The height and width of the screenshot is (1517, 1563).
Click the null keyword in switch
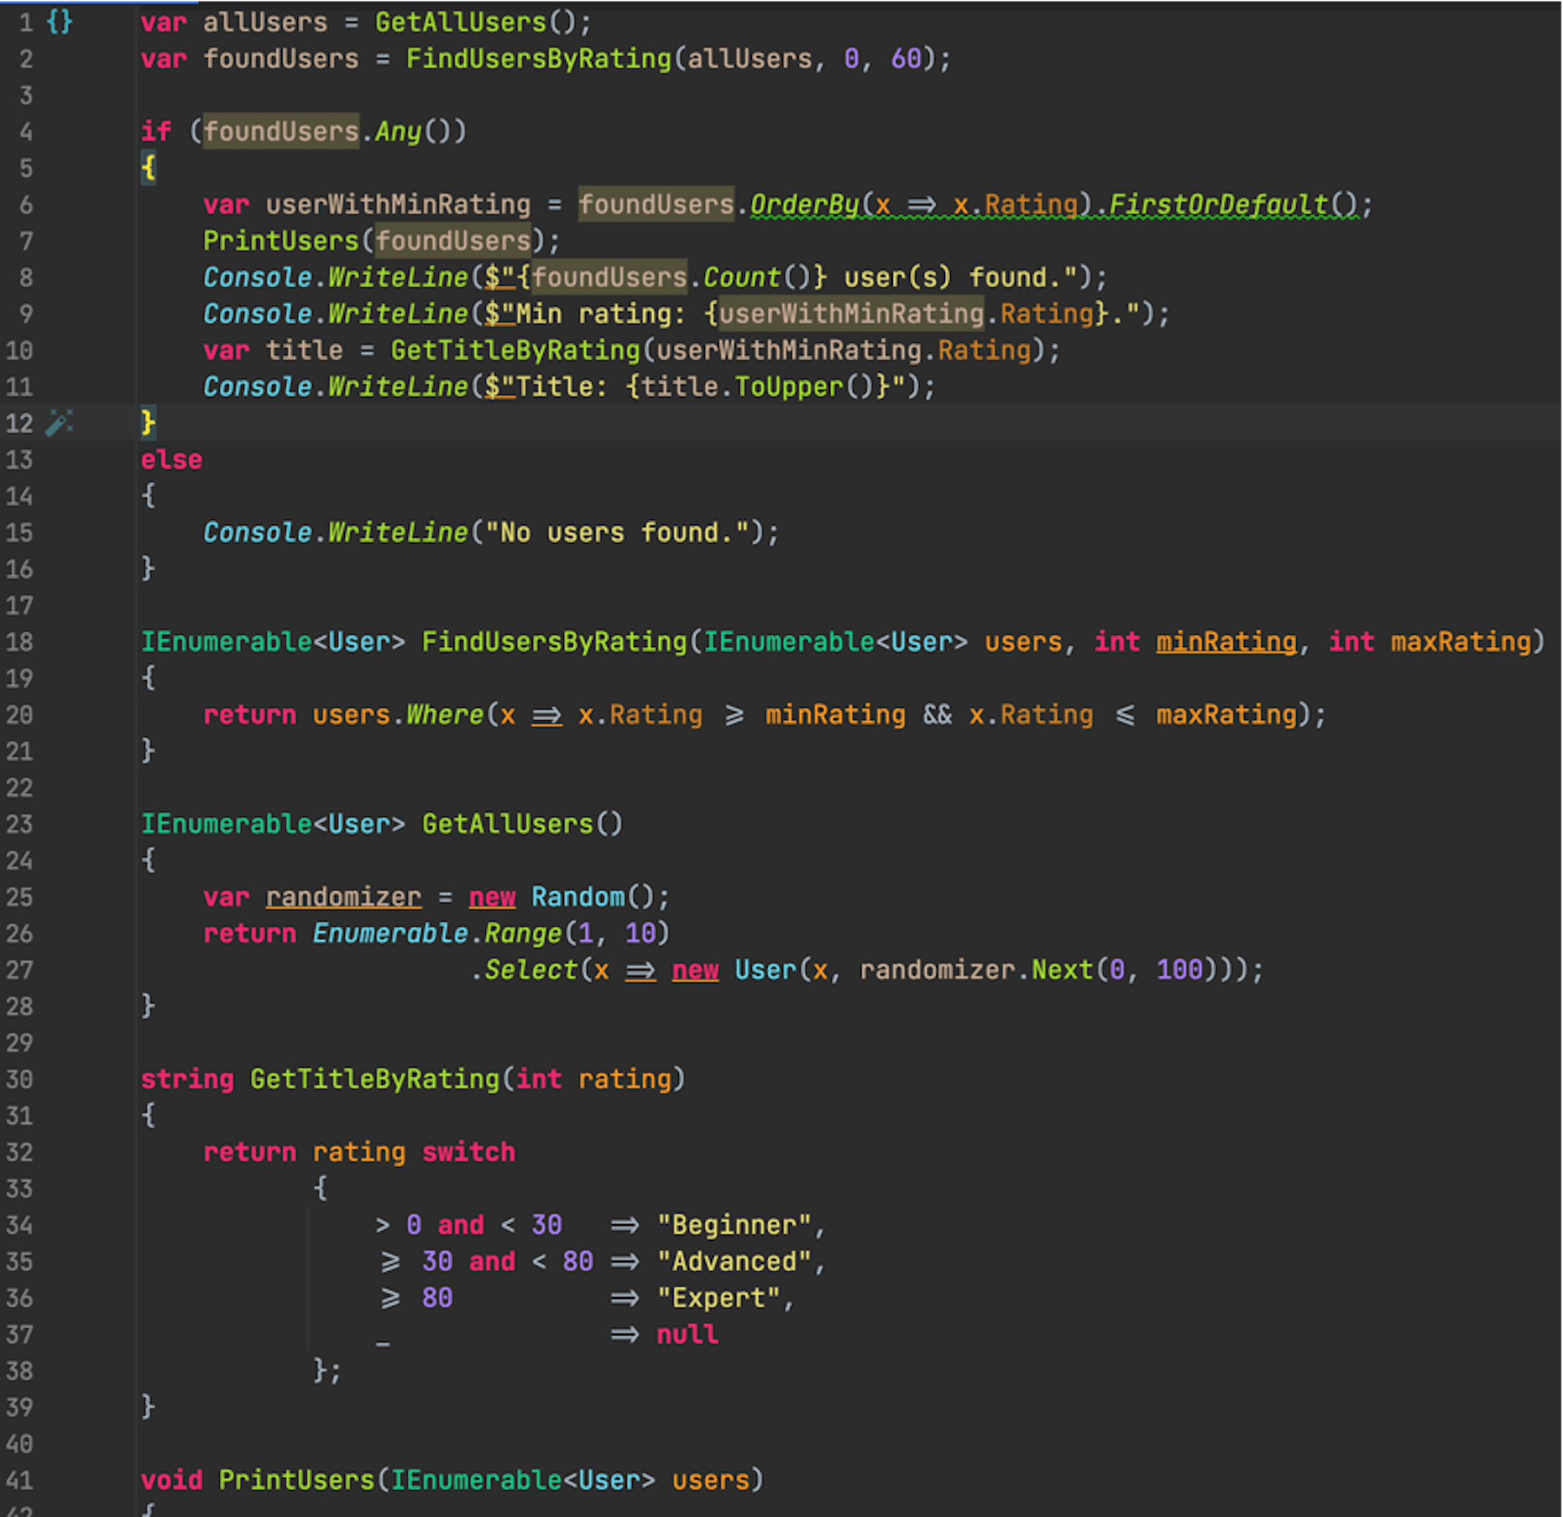(x=687, y=1334)
